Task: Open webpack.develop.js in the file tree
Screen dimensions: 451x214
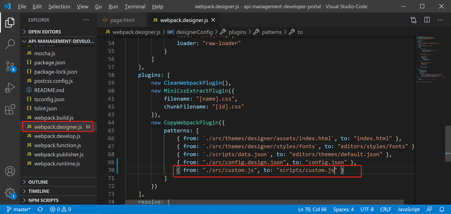Action: pyautogui.click(x=59, y=136)
